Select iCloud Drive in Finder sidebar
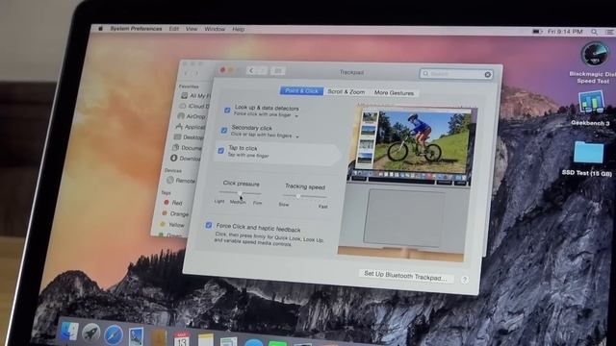Image resolution: width=616 pixels, height=346 pixels. (x=194, y=106)
